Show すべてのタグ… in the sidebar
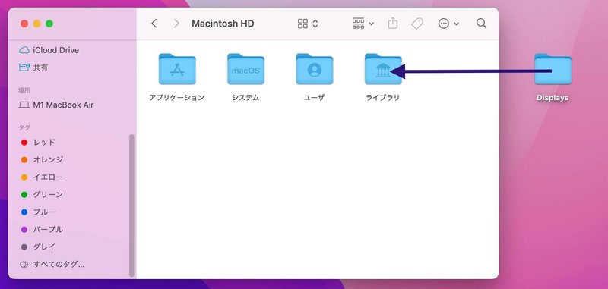Viewport: 608px width, 289px height. pyautogui.click(x=52, y=265)
